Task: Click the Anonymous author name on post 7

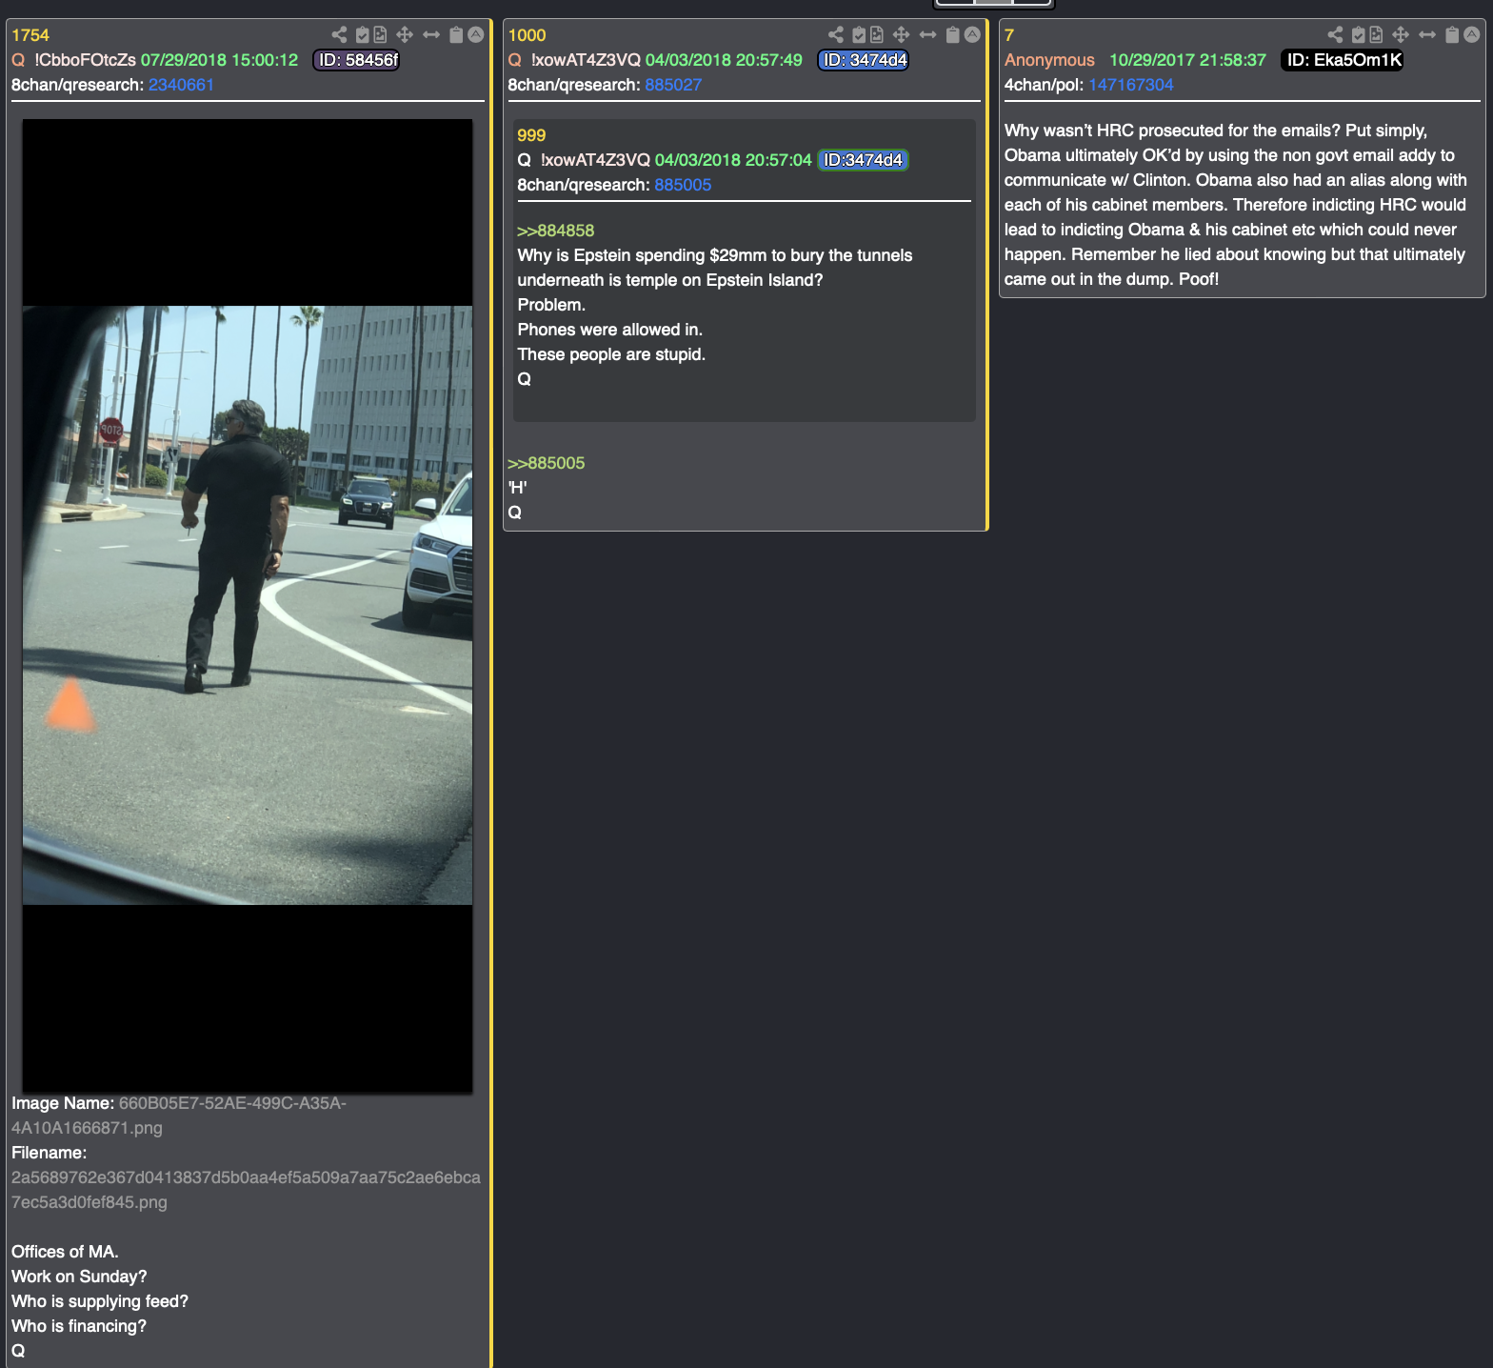Action: pos(1049,60)
